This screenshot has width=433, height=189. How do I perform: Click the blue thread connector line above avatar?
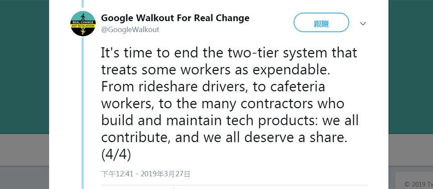(82, 4)
